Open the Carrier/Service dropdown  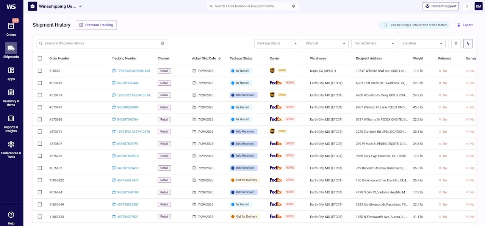coord(374,44)
